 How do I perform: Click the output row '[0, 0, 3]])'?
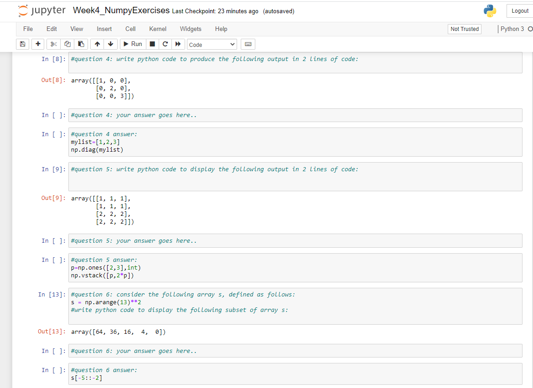pos(115,96)
